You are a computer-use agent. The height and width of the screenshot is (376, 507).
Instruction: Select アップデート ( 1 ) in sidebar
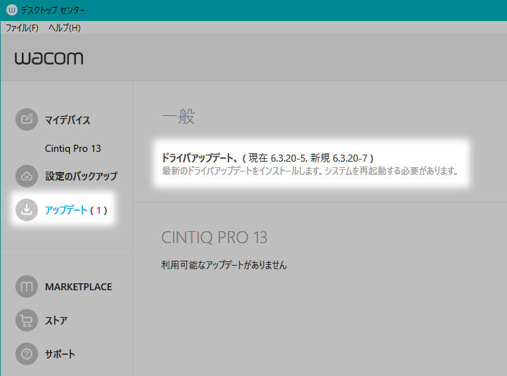[x=76, y=210]
